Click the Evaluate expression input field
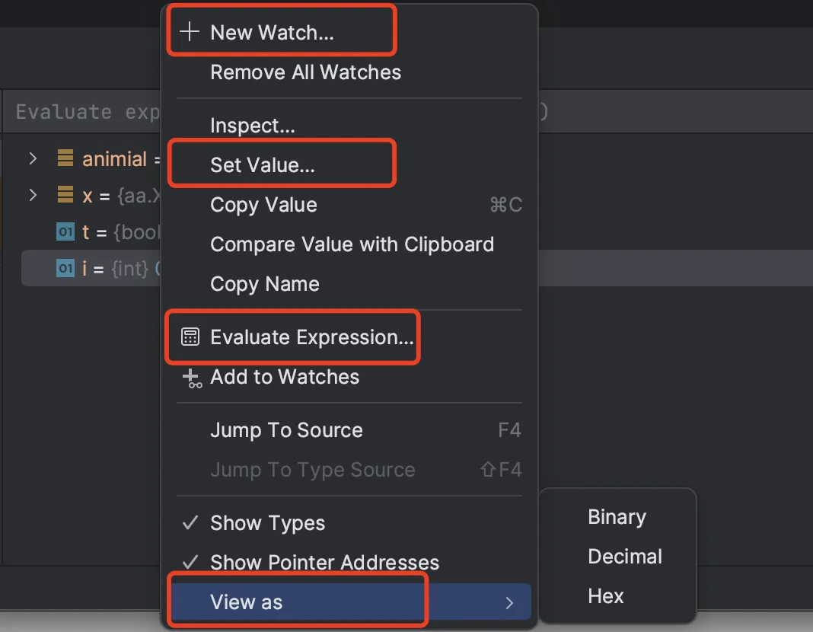The height and width of the screenshot is (632, 813). pos(83,111)
